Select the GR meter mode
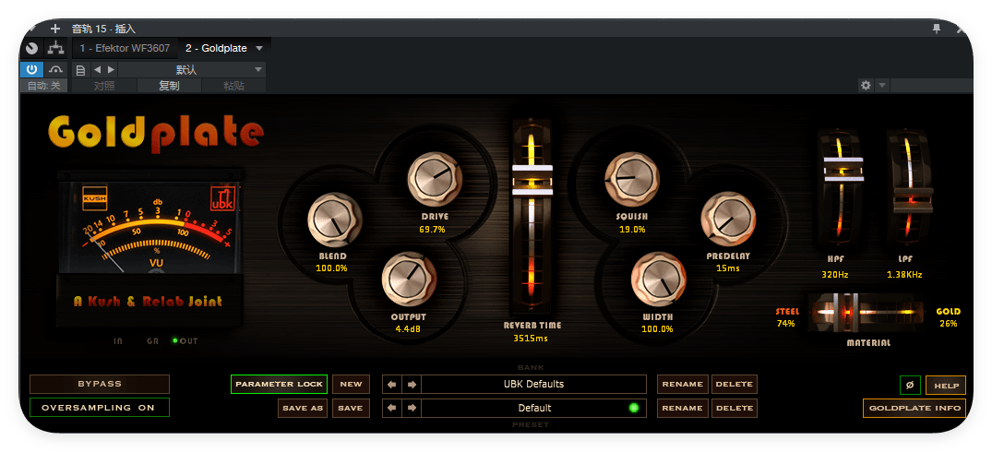 click(152, 340)
